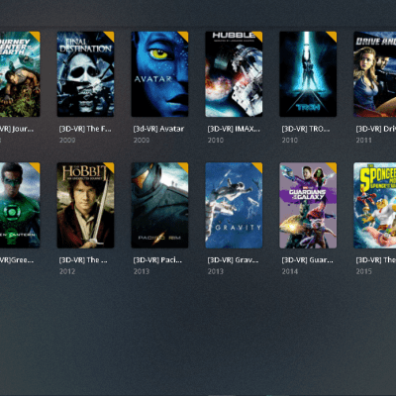Click the 2014 year under Guardians
Screen dimensions: 396x396
point(289,271)
